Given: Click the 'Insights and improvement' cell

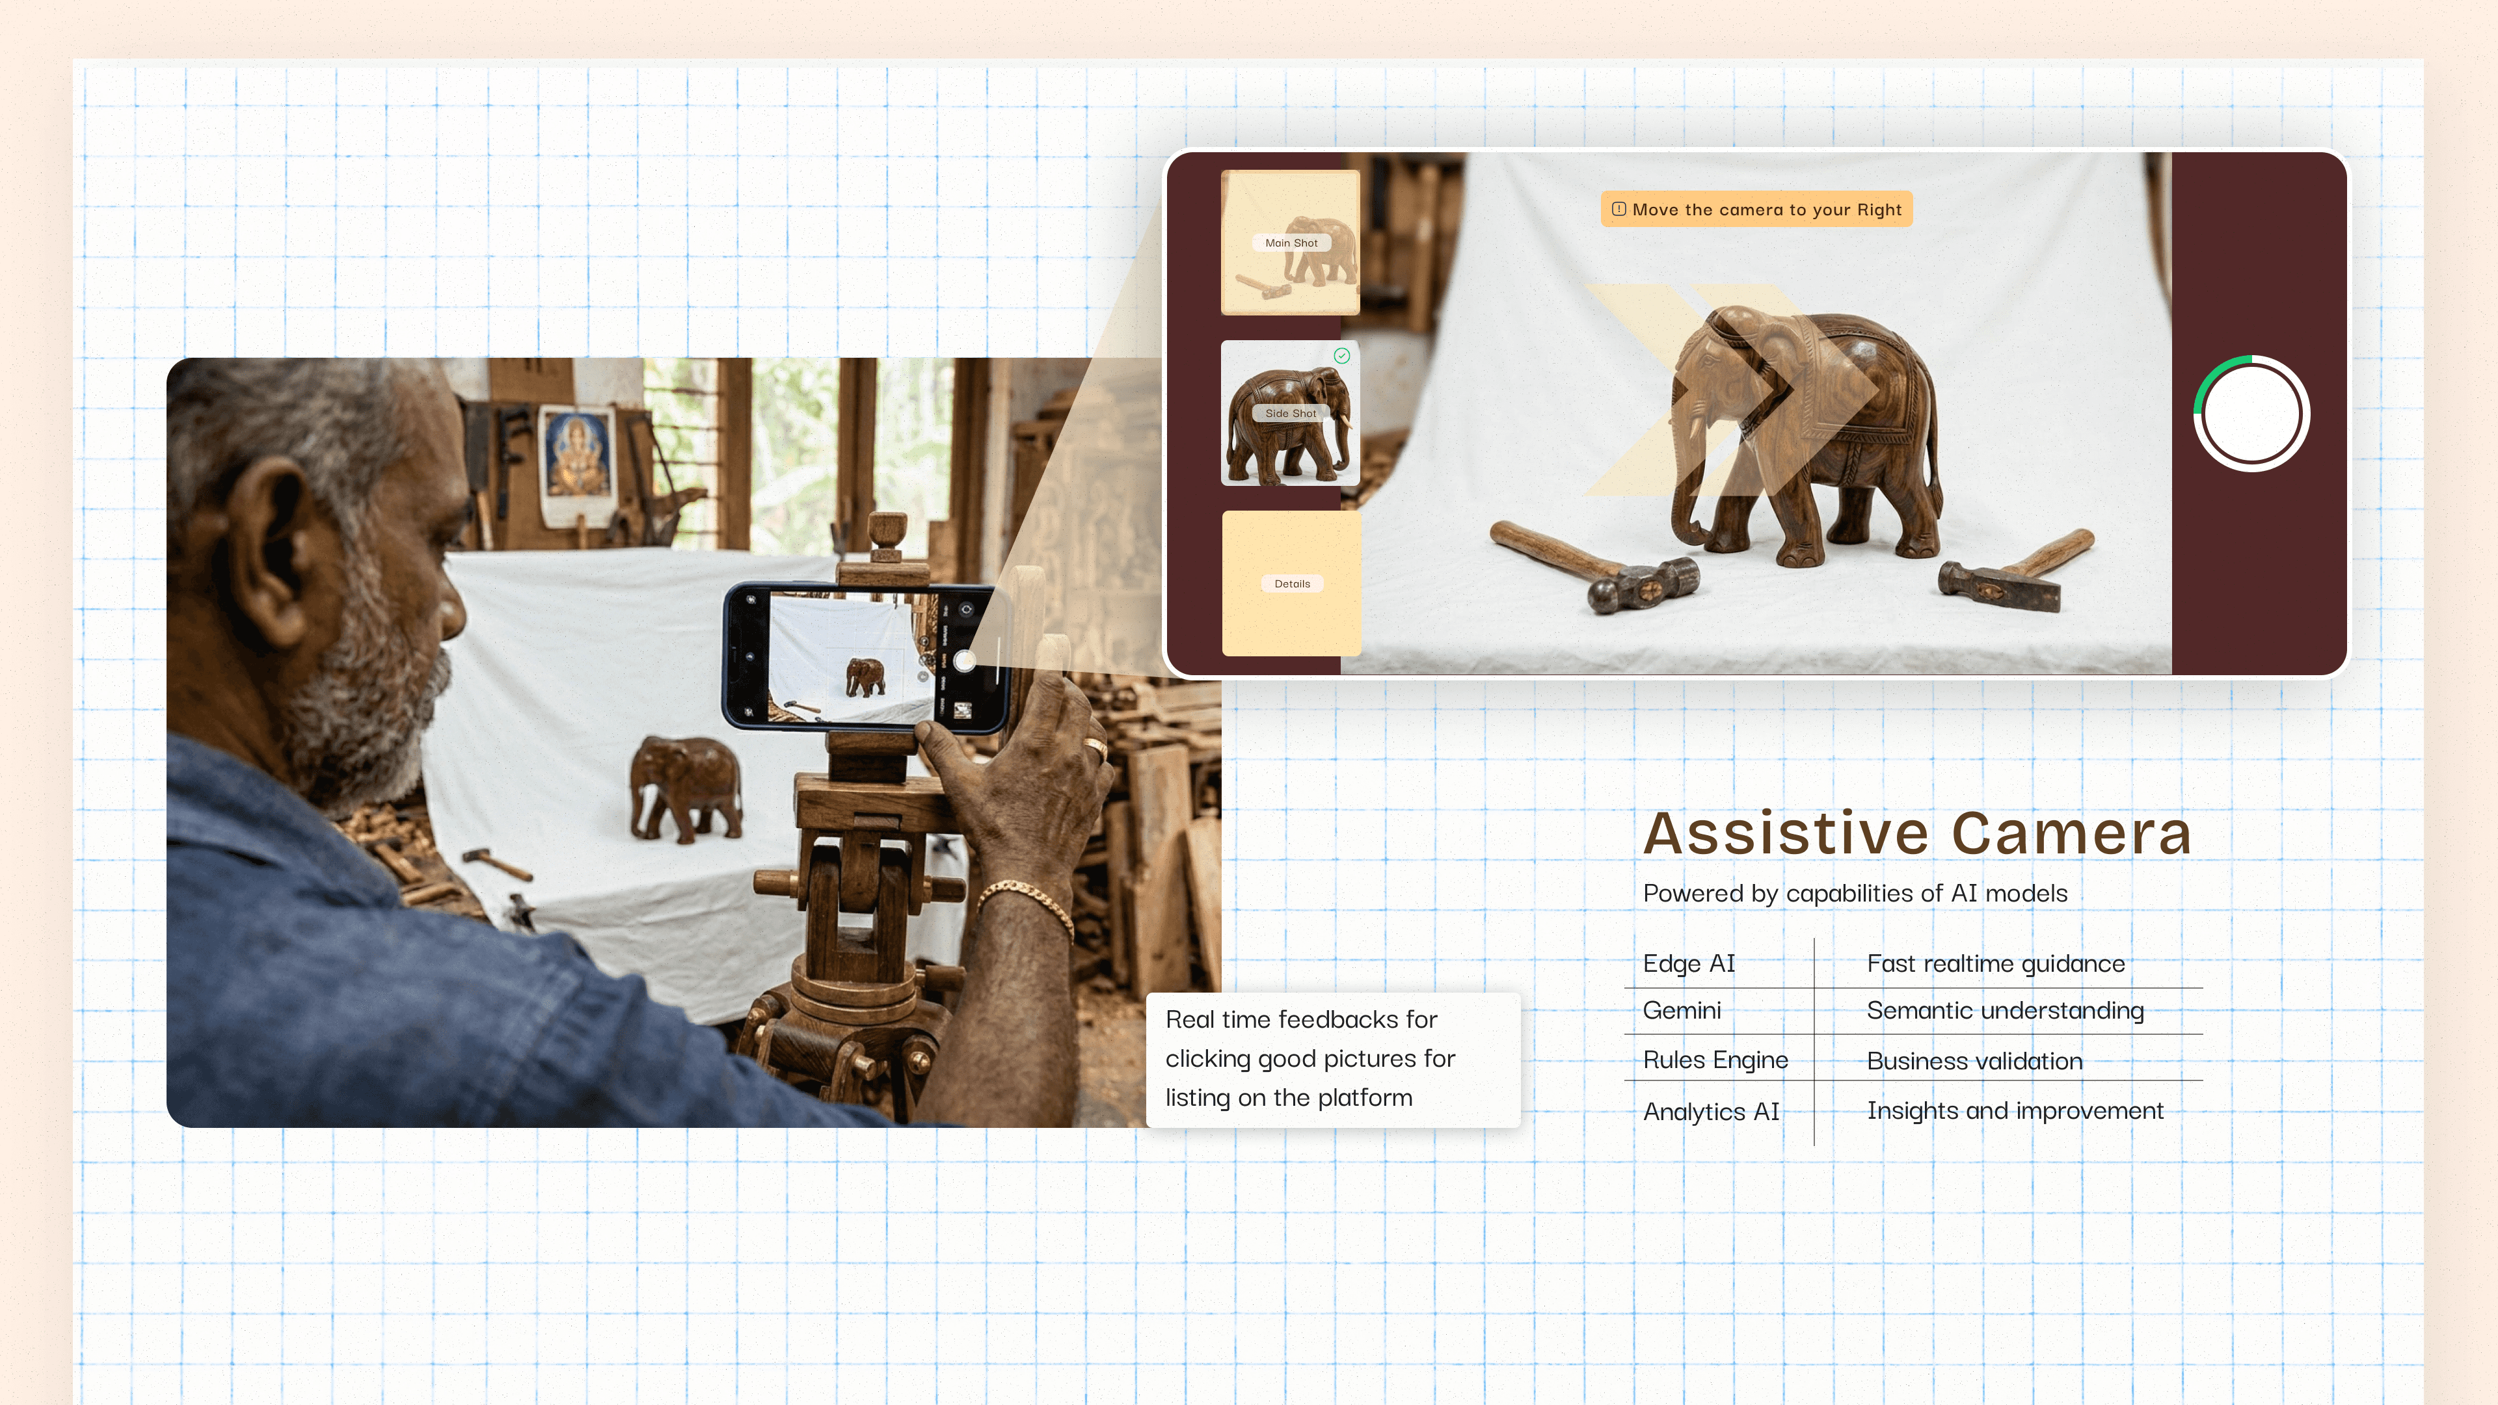Looking at the screenshot, I should [x=2015, y=1111].
